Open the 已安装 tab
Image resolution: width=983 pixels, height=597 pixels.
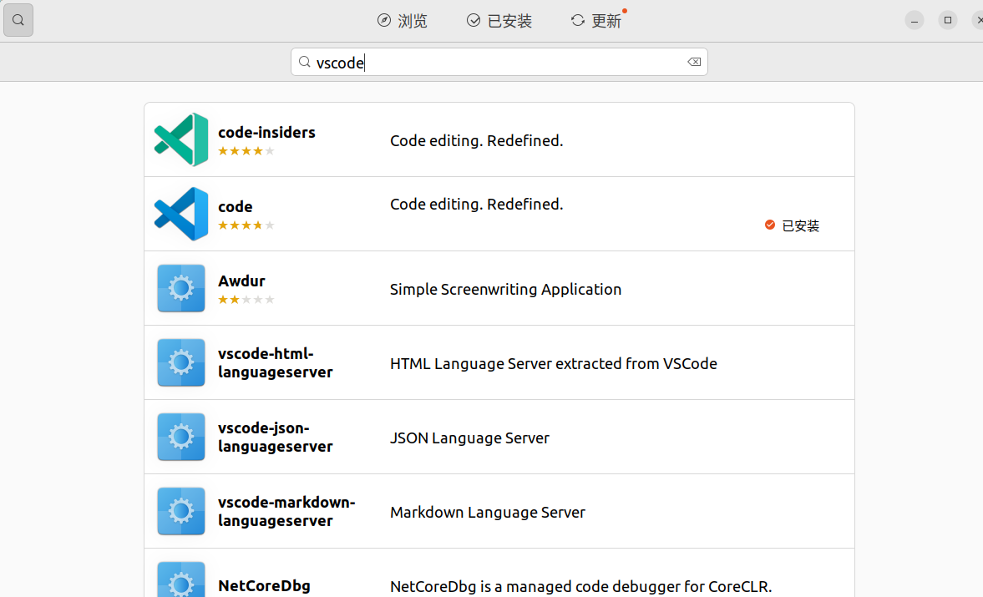(x=499, y=21)
